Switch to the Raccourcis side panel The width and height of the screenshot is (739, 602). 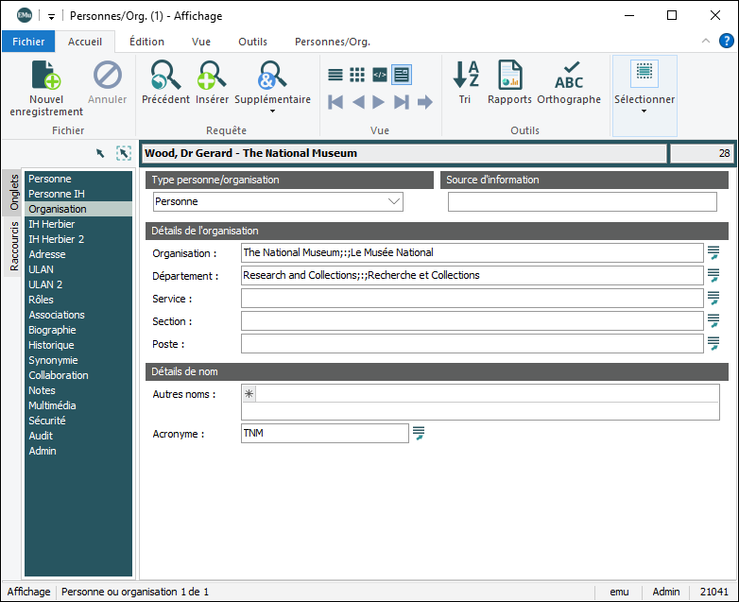tap(14, 246)
